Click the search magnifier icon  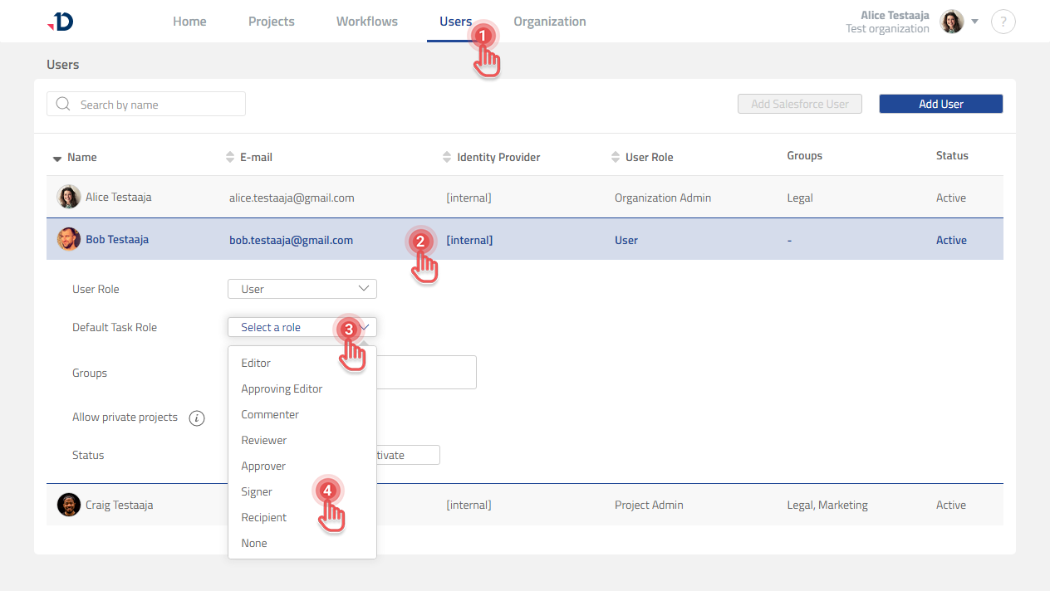[x=63, y=104]
